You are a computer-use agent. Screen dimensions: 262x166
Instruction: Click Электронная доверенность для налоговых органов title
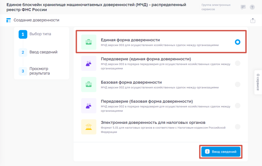click(153, 122)
